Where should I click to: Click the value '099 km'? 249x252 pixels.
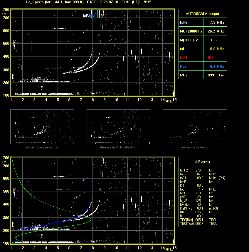[216, 75]
